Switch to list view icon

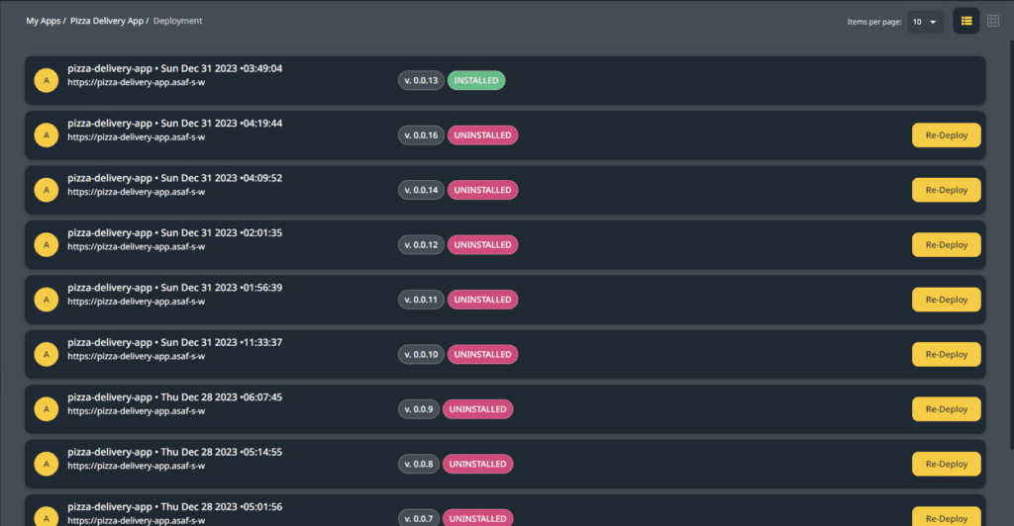click(x=966, y=22)
